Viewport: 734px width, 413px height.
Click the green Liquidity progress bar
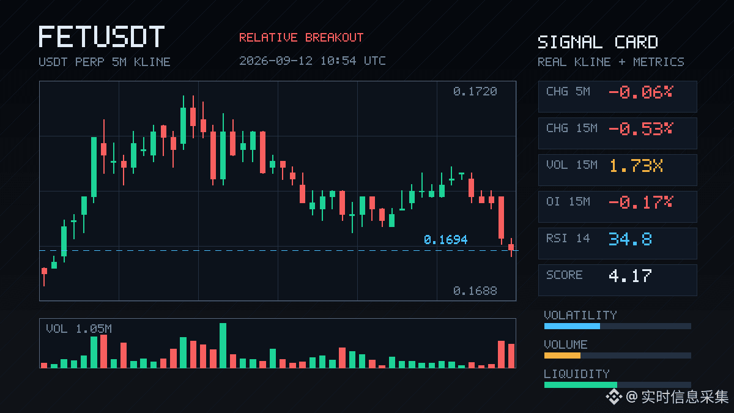(617, 385)
